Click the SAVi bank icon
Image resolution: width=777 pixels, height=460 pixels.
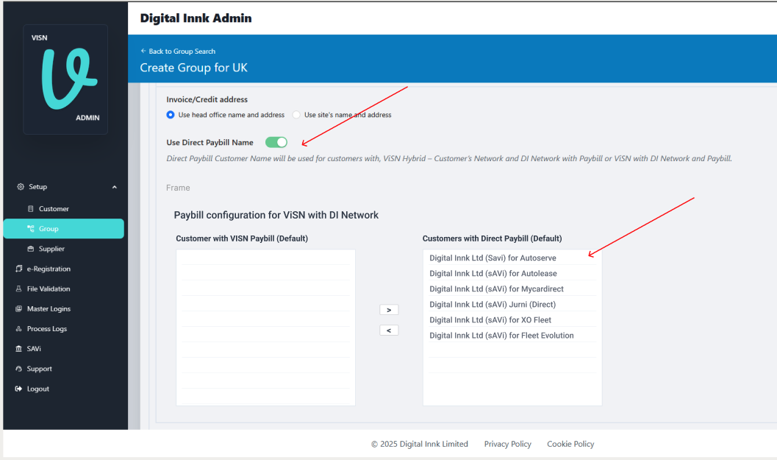[19, 349]
